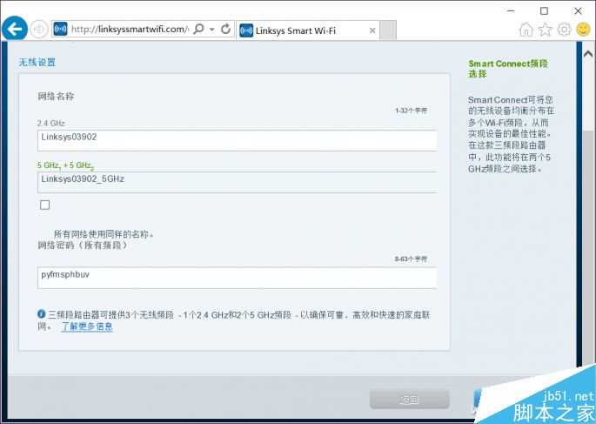Click the 无线设置 heading
This screenshot has width=596, height=424.
[x=37, y=62]
